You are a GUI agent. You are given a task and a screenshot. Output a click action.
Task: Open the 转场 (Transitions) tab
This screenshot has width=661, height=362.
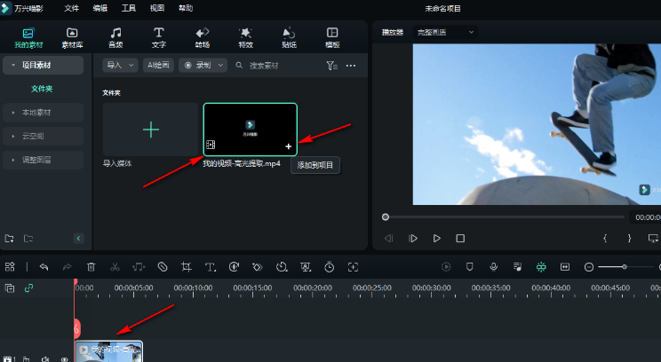click(203, 38)
